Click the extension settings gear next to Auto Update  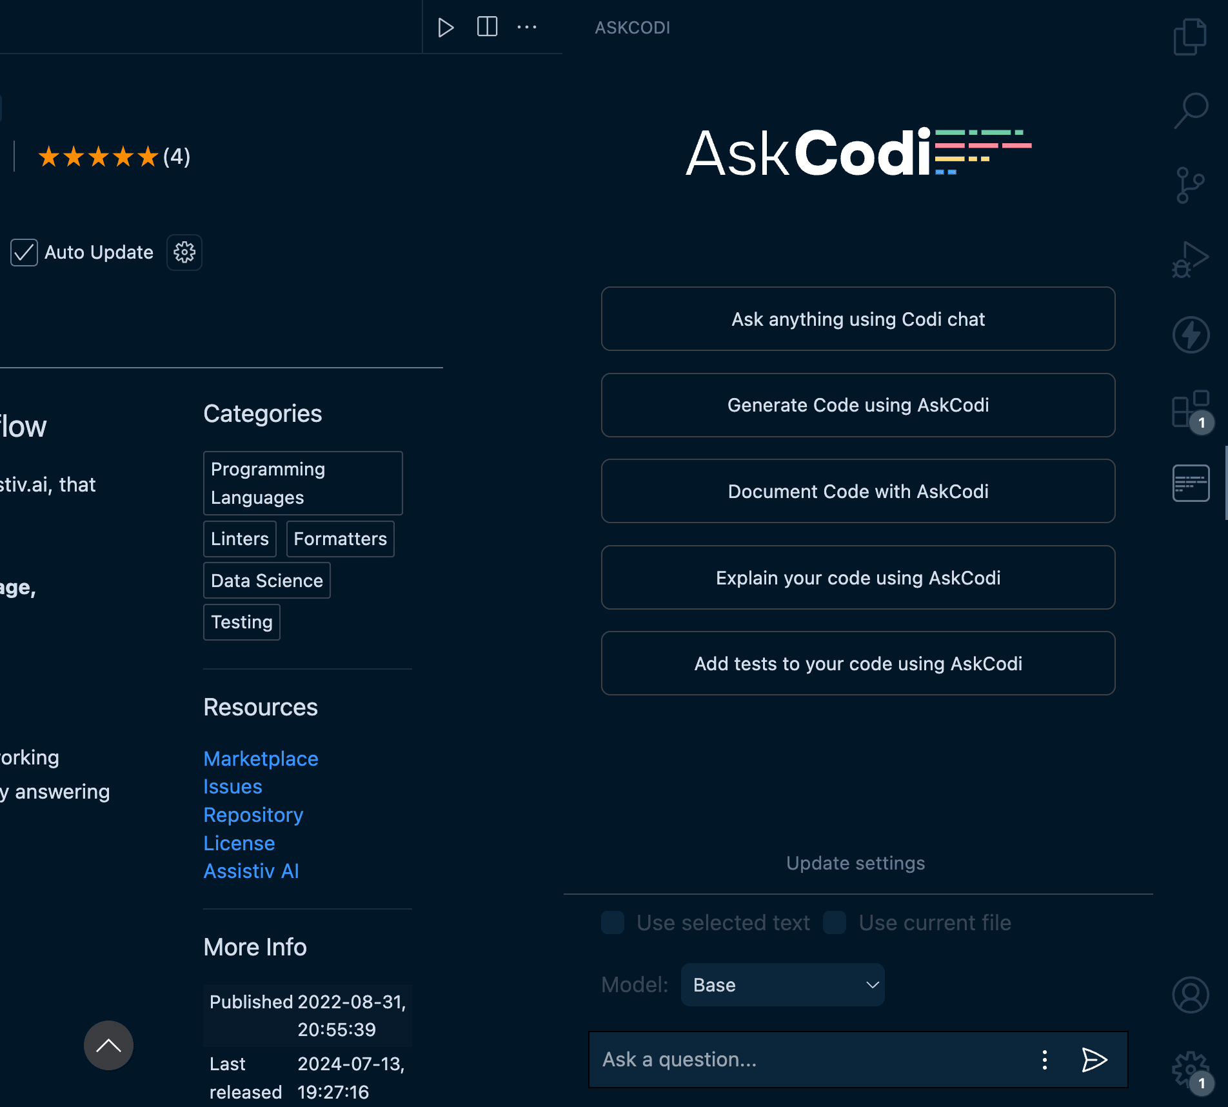pos(184,252)
